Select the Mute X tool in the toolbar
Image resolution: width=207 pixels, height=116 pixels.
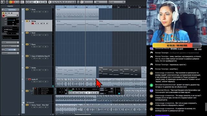tap(65, 2)
